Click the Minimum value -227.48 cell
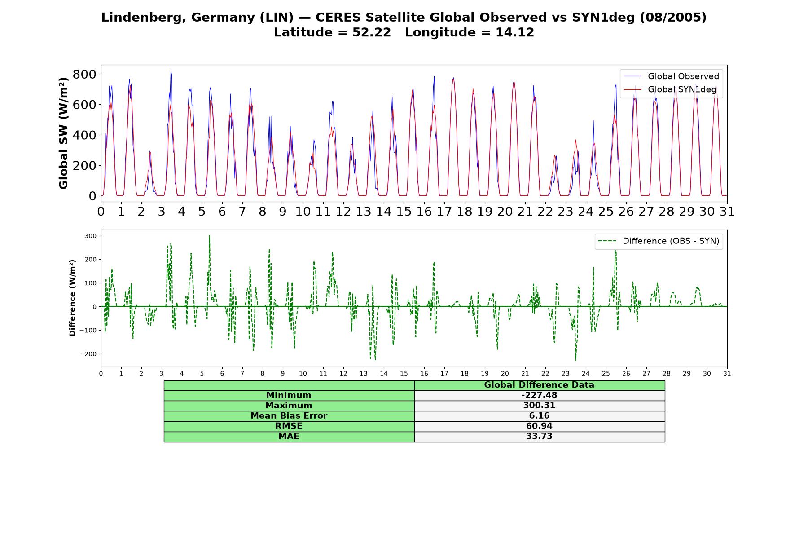Image resolution: width=808 pixels, height=539 pixels. [539, 395]
